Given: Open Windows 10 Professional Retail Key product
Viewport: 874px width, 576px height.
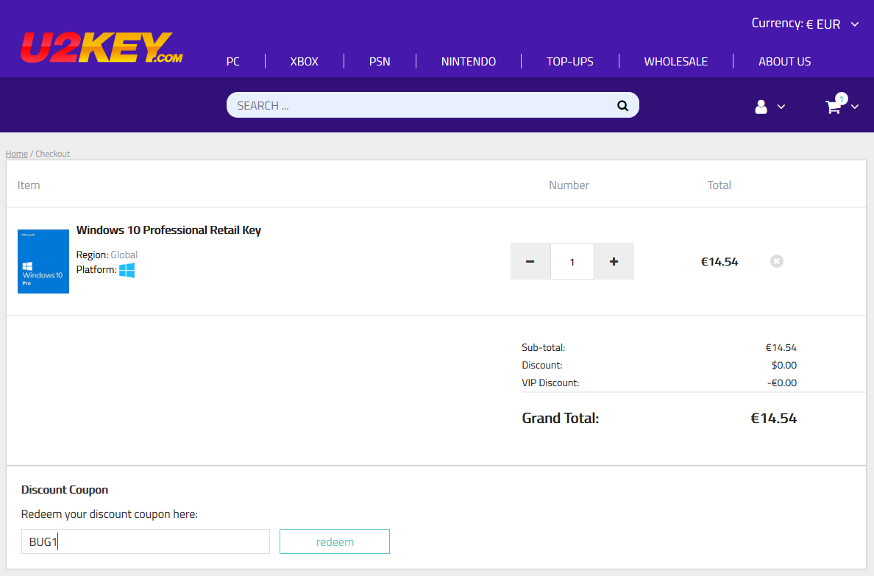Looking at the screenshot, I should coord(168,230).
